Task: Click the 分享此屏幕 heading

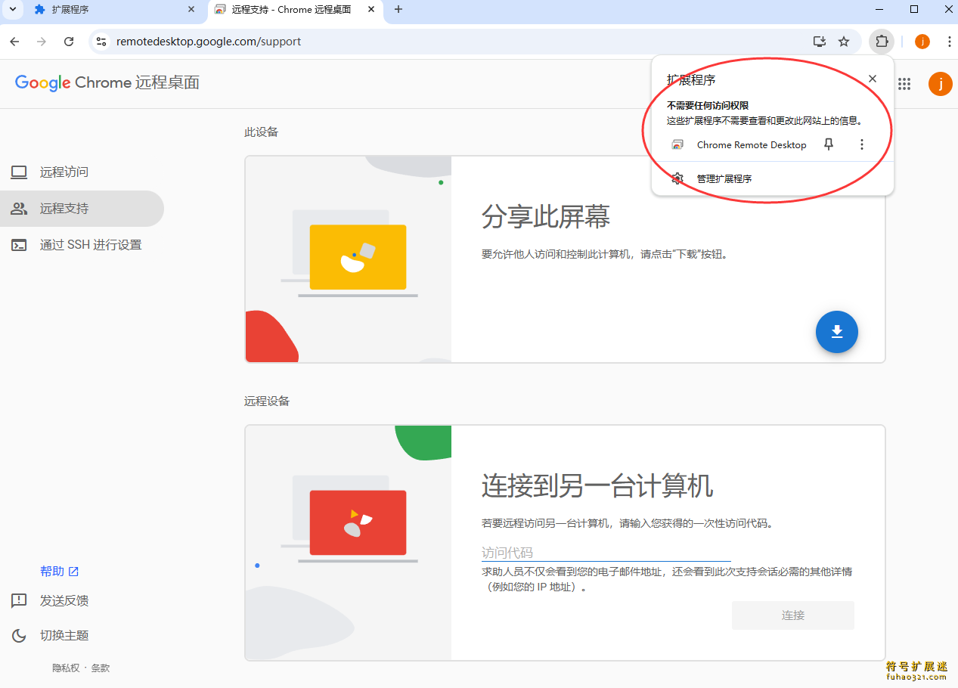Action: [x=546, y=218]
